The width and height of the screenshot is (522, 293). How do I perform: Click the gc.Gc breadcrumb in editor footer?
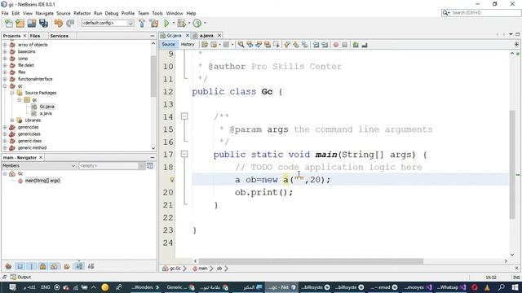coord(172,268)
